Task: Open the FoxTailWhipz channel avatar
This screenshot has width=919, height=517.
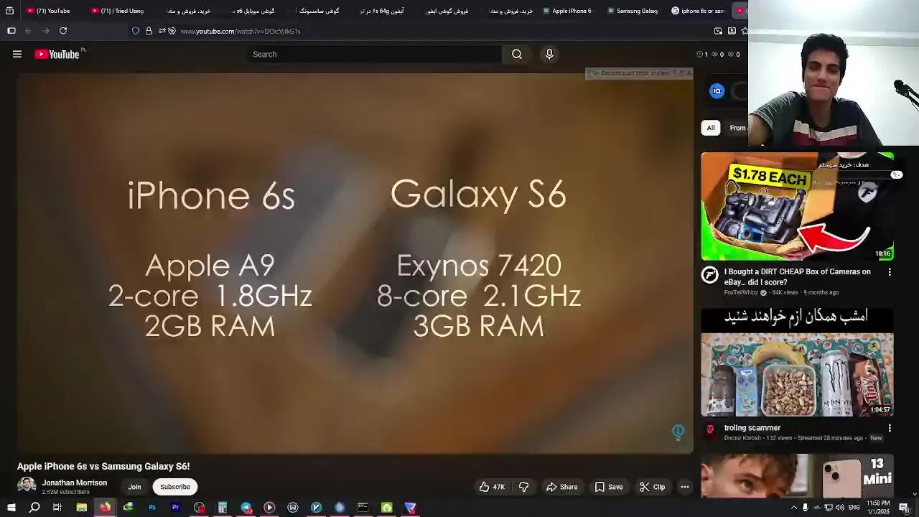Action: coord(710,274)
